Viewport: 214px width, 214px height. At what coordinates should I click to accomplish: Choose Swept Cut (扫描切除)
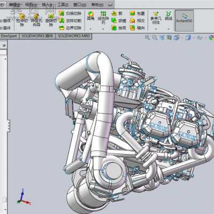click(x=70, y=13)
